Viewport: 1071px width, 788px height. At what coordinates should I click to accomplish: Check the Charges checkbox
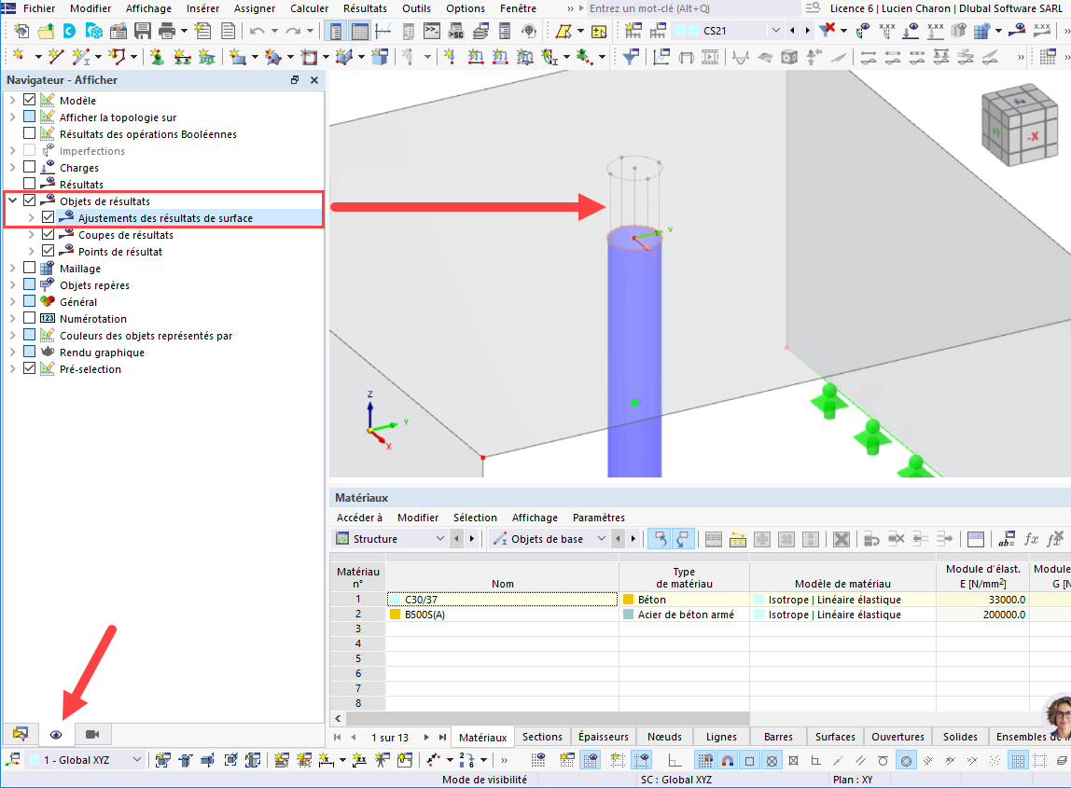click(29, 167)
